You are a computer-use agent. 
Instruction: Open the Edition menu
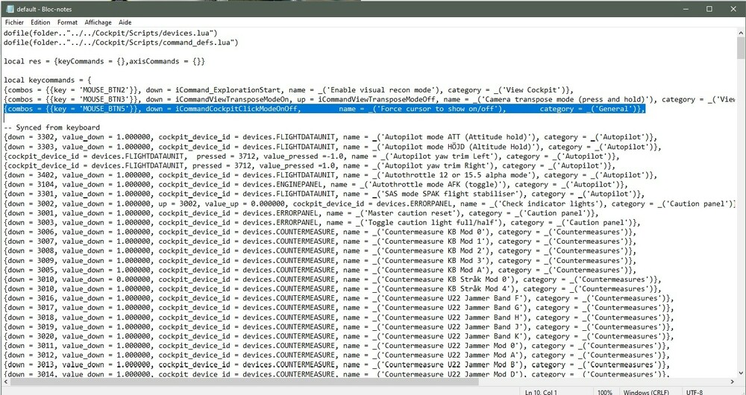40,22
